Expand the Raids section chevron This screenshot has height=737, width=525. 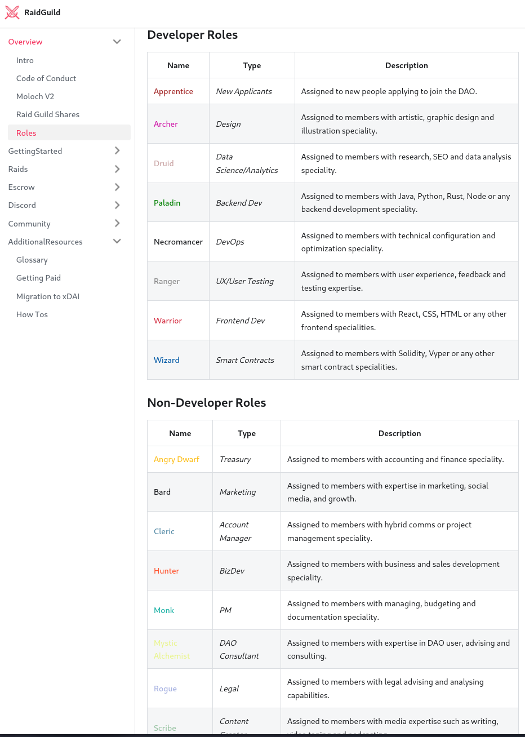pos(117,169)
